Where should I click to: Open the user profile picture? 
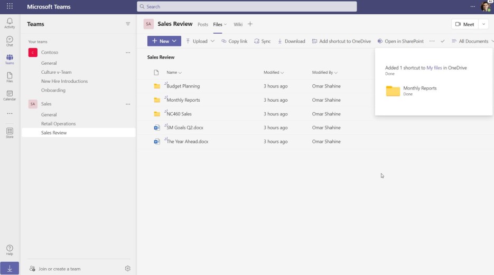pyautogui.click(x=486, y=6)
